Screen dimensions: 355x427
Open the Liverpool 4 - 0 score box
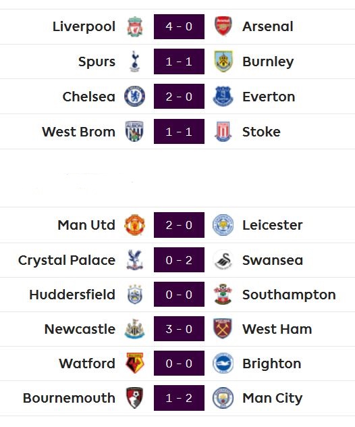(179, 27)
